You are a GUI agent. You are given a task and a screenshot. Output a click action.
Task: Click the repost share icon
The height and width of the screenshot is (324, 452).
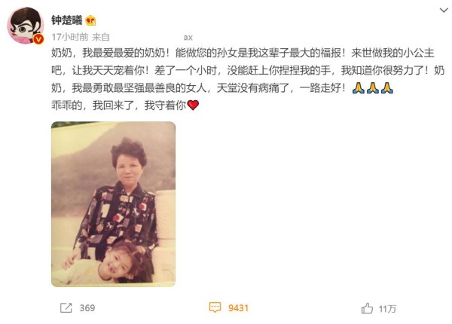66,308
